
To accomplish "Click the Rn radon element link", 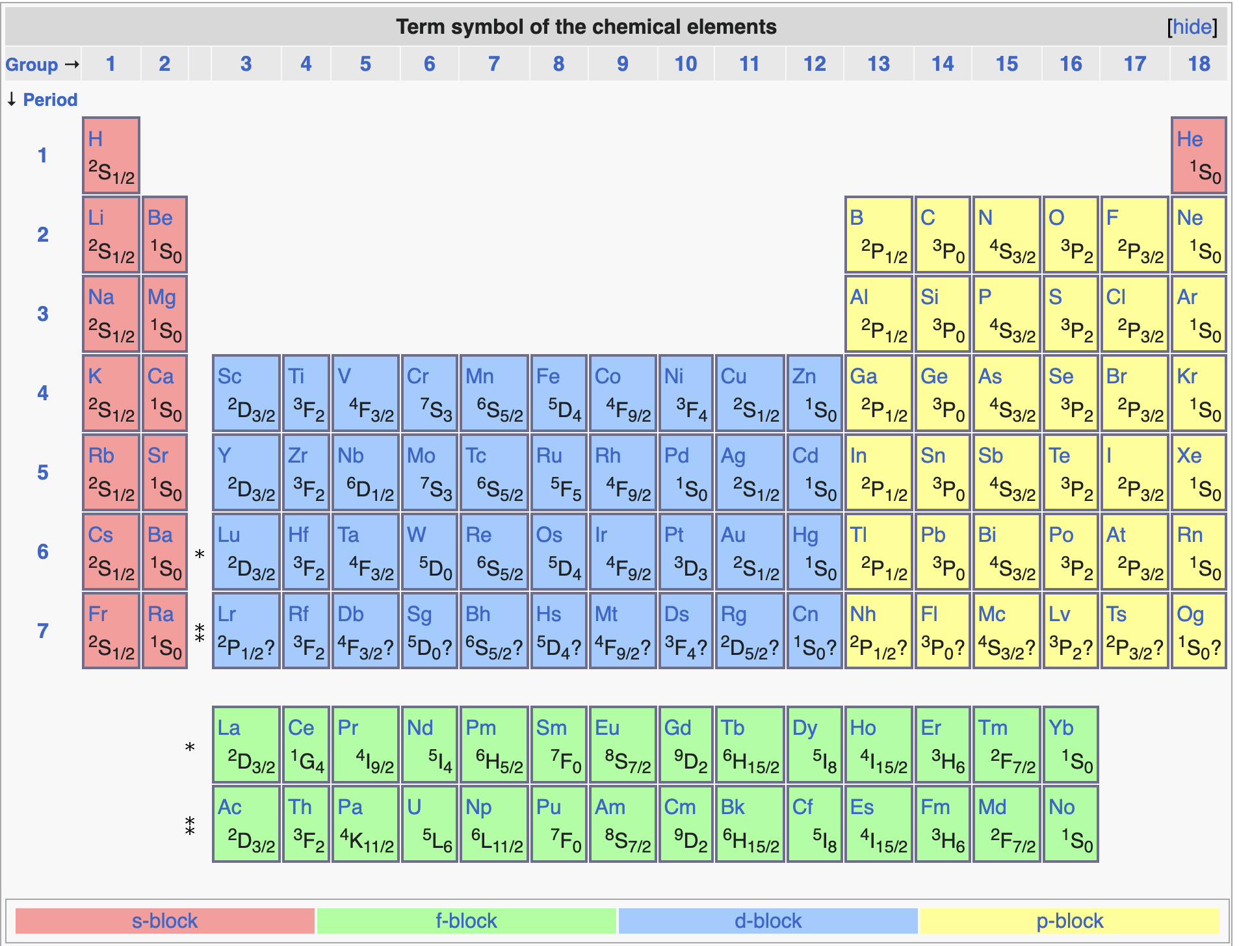I will (x=1190, y=535).
